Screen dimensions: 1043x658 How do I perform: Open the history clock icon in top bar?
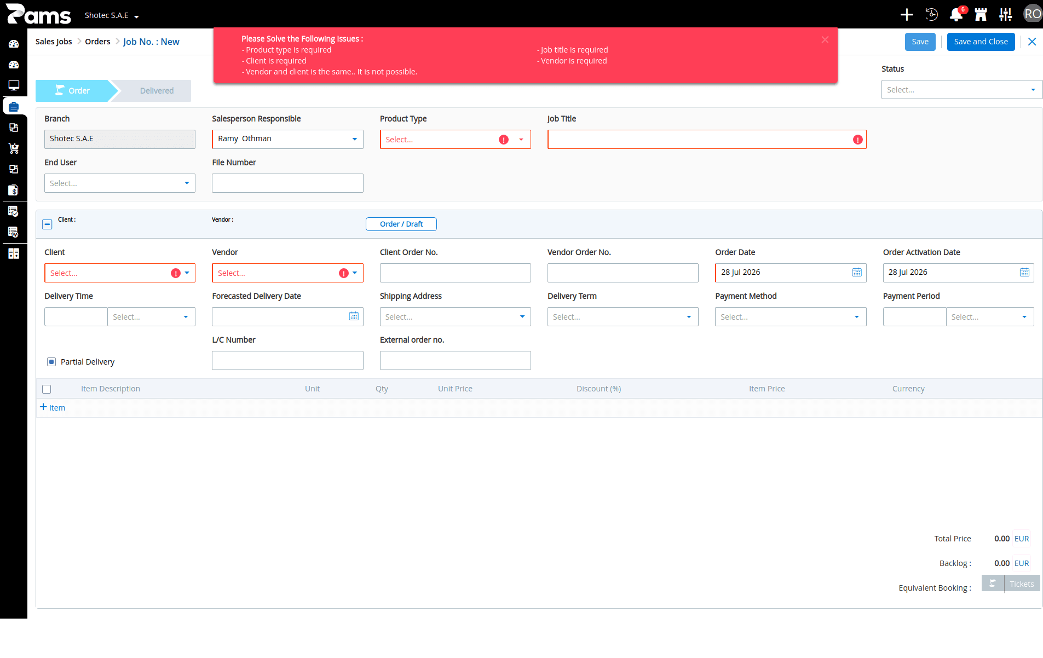[x=931, y=15]
